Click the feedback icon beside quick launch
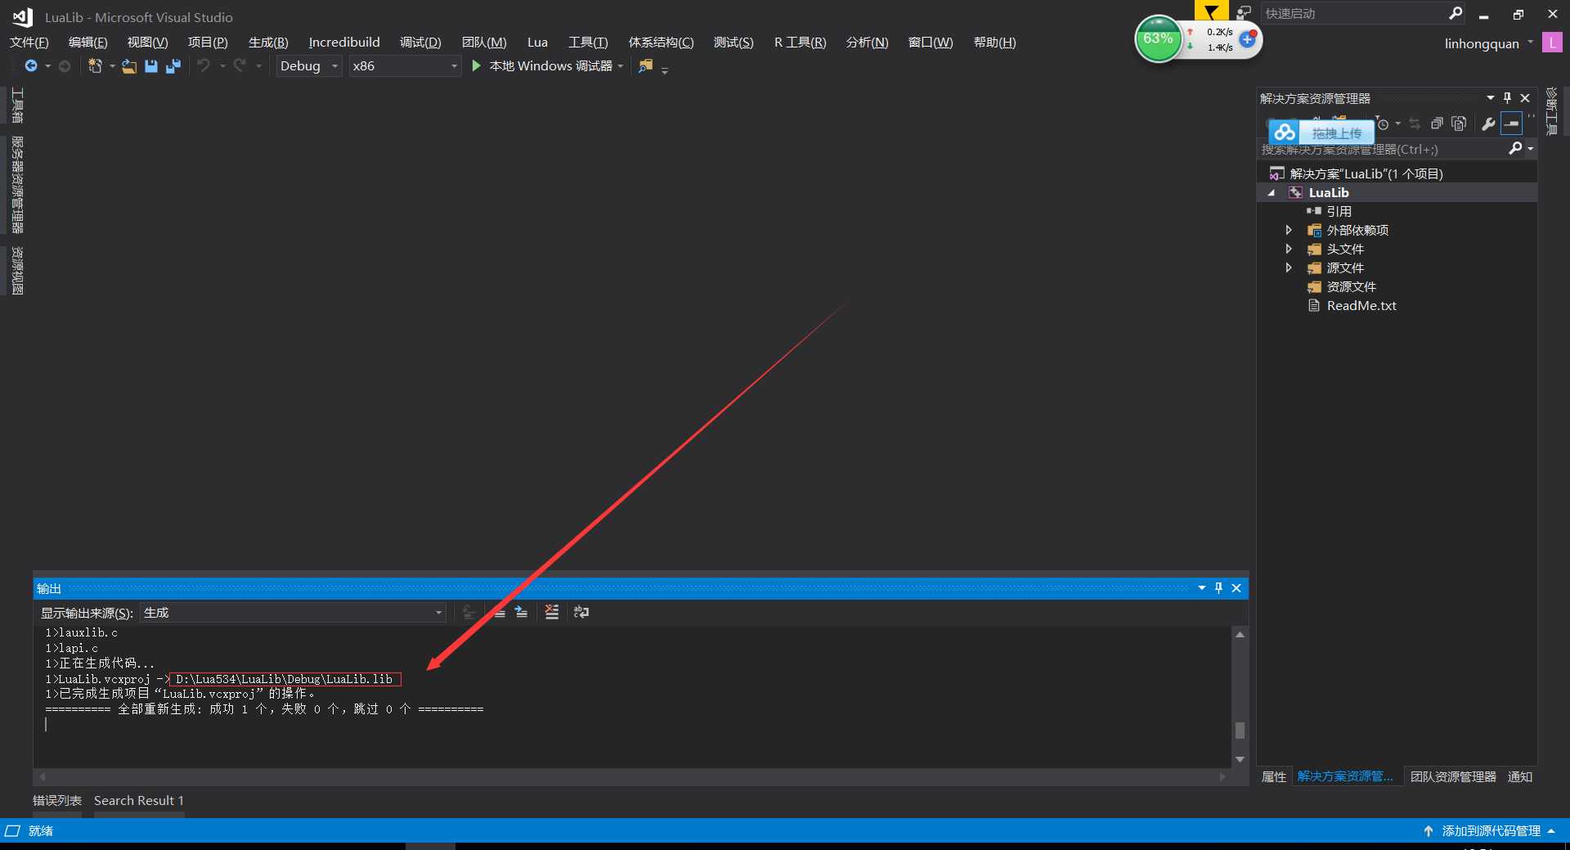Screen dimensions: 1570x850 tap(1244, 13)
